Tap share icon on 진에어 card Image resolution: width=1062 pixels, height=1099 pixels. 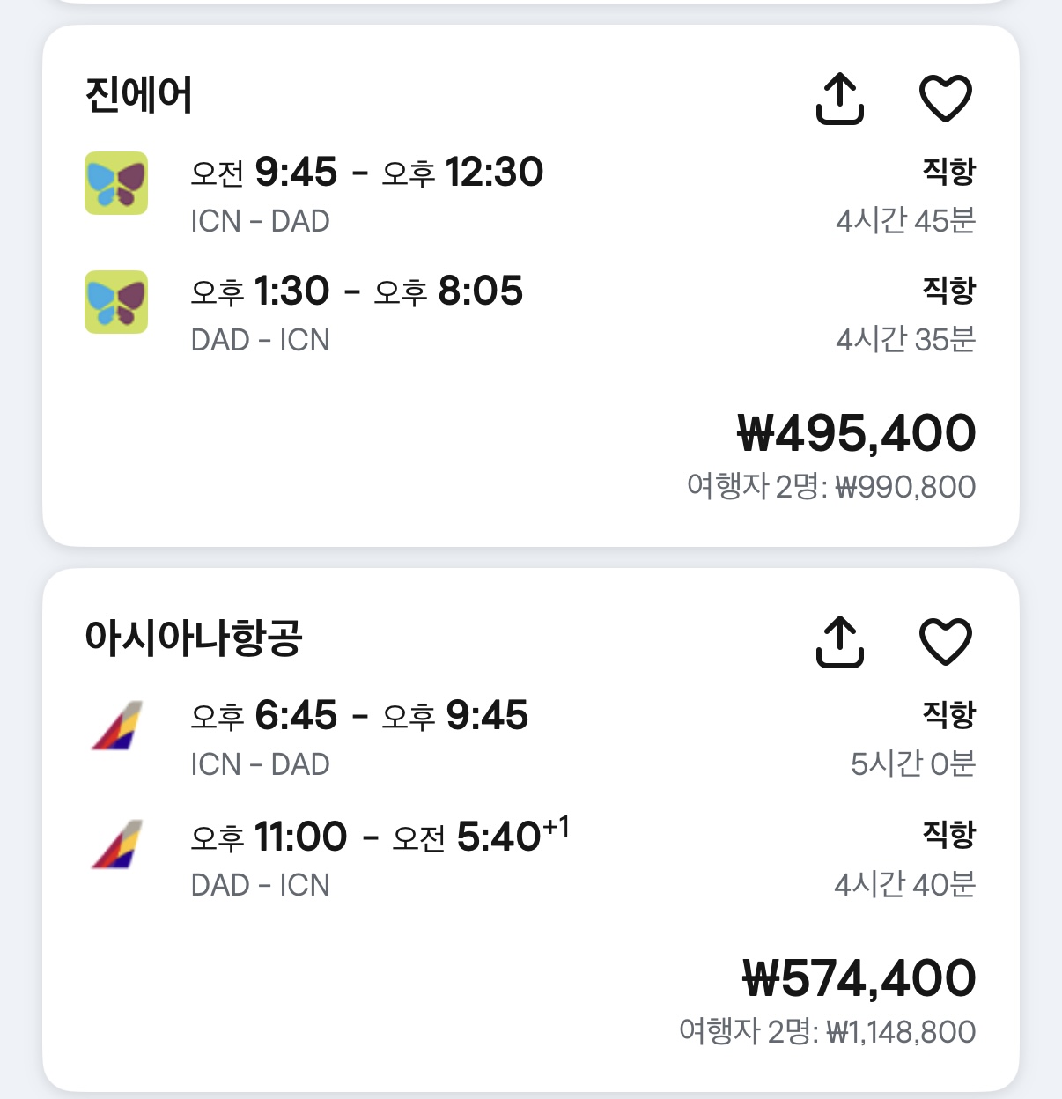pos(839,98)
